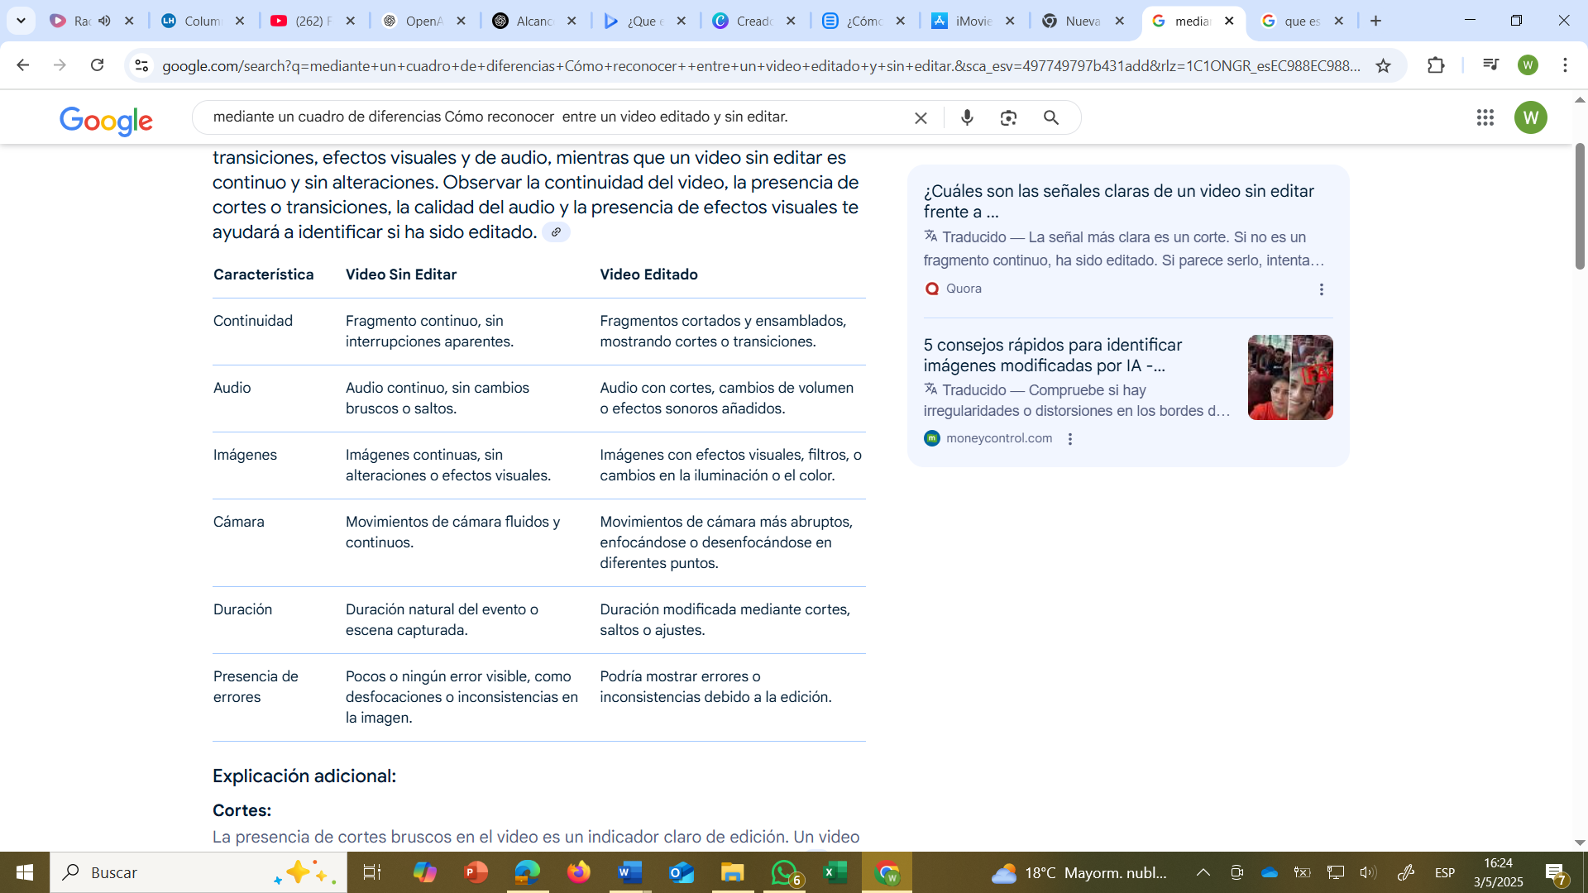This screenshot has height=893, width=1588.
Task: Open Task View on taskbar
Action: pyautogui.click(x=372, y=872)
